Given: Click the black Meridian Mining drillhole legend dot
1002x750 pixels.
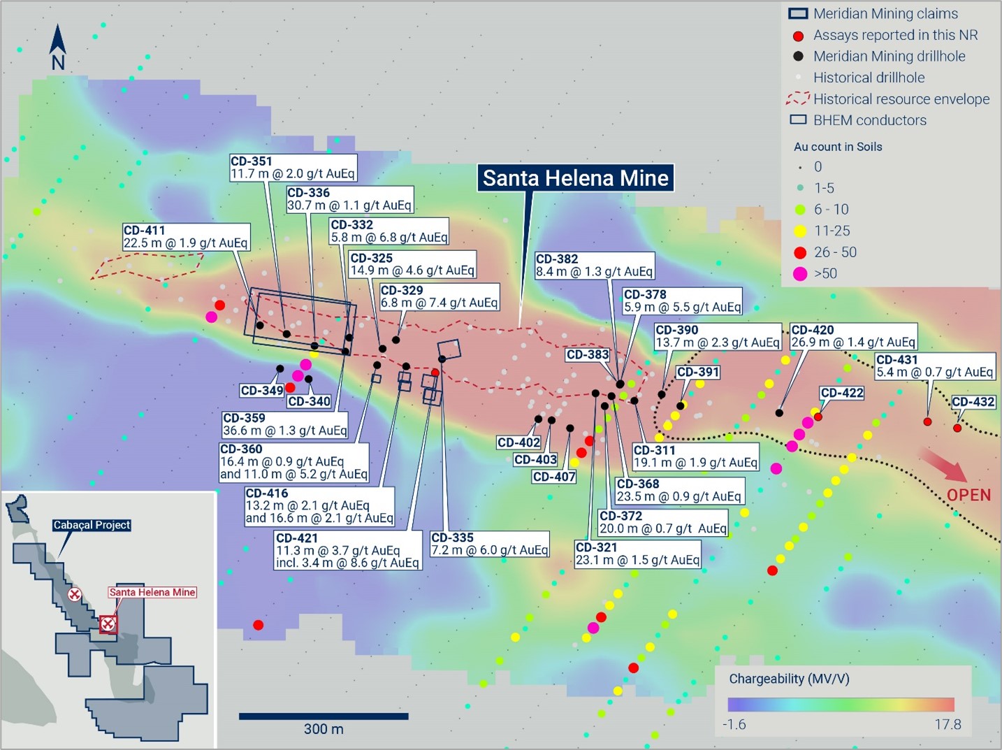Looking at the screenshot, I should click(799, 57).
